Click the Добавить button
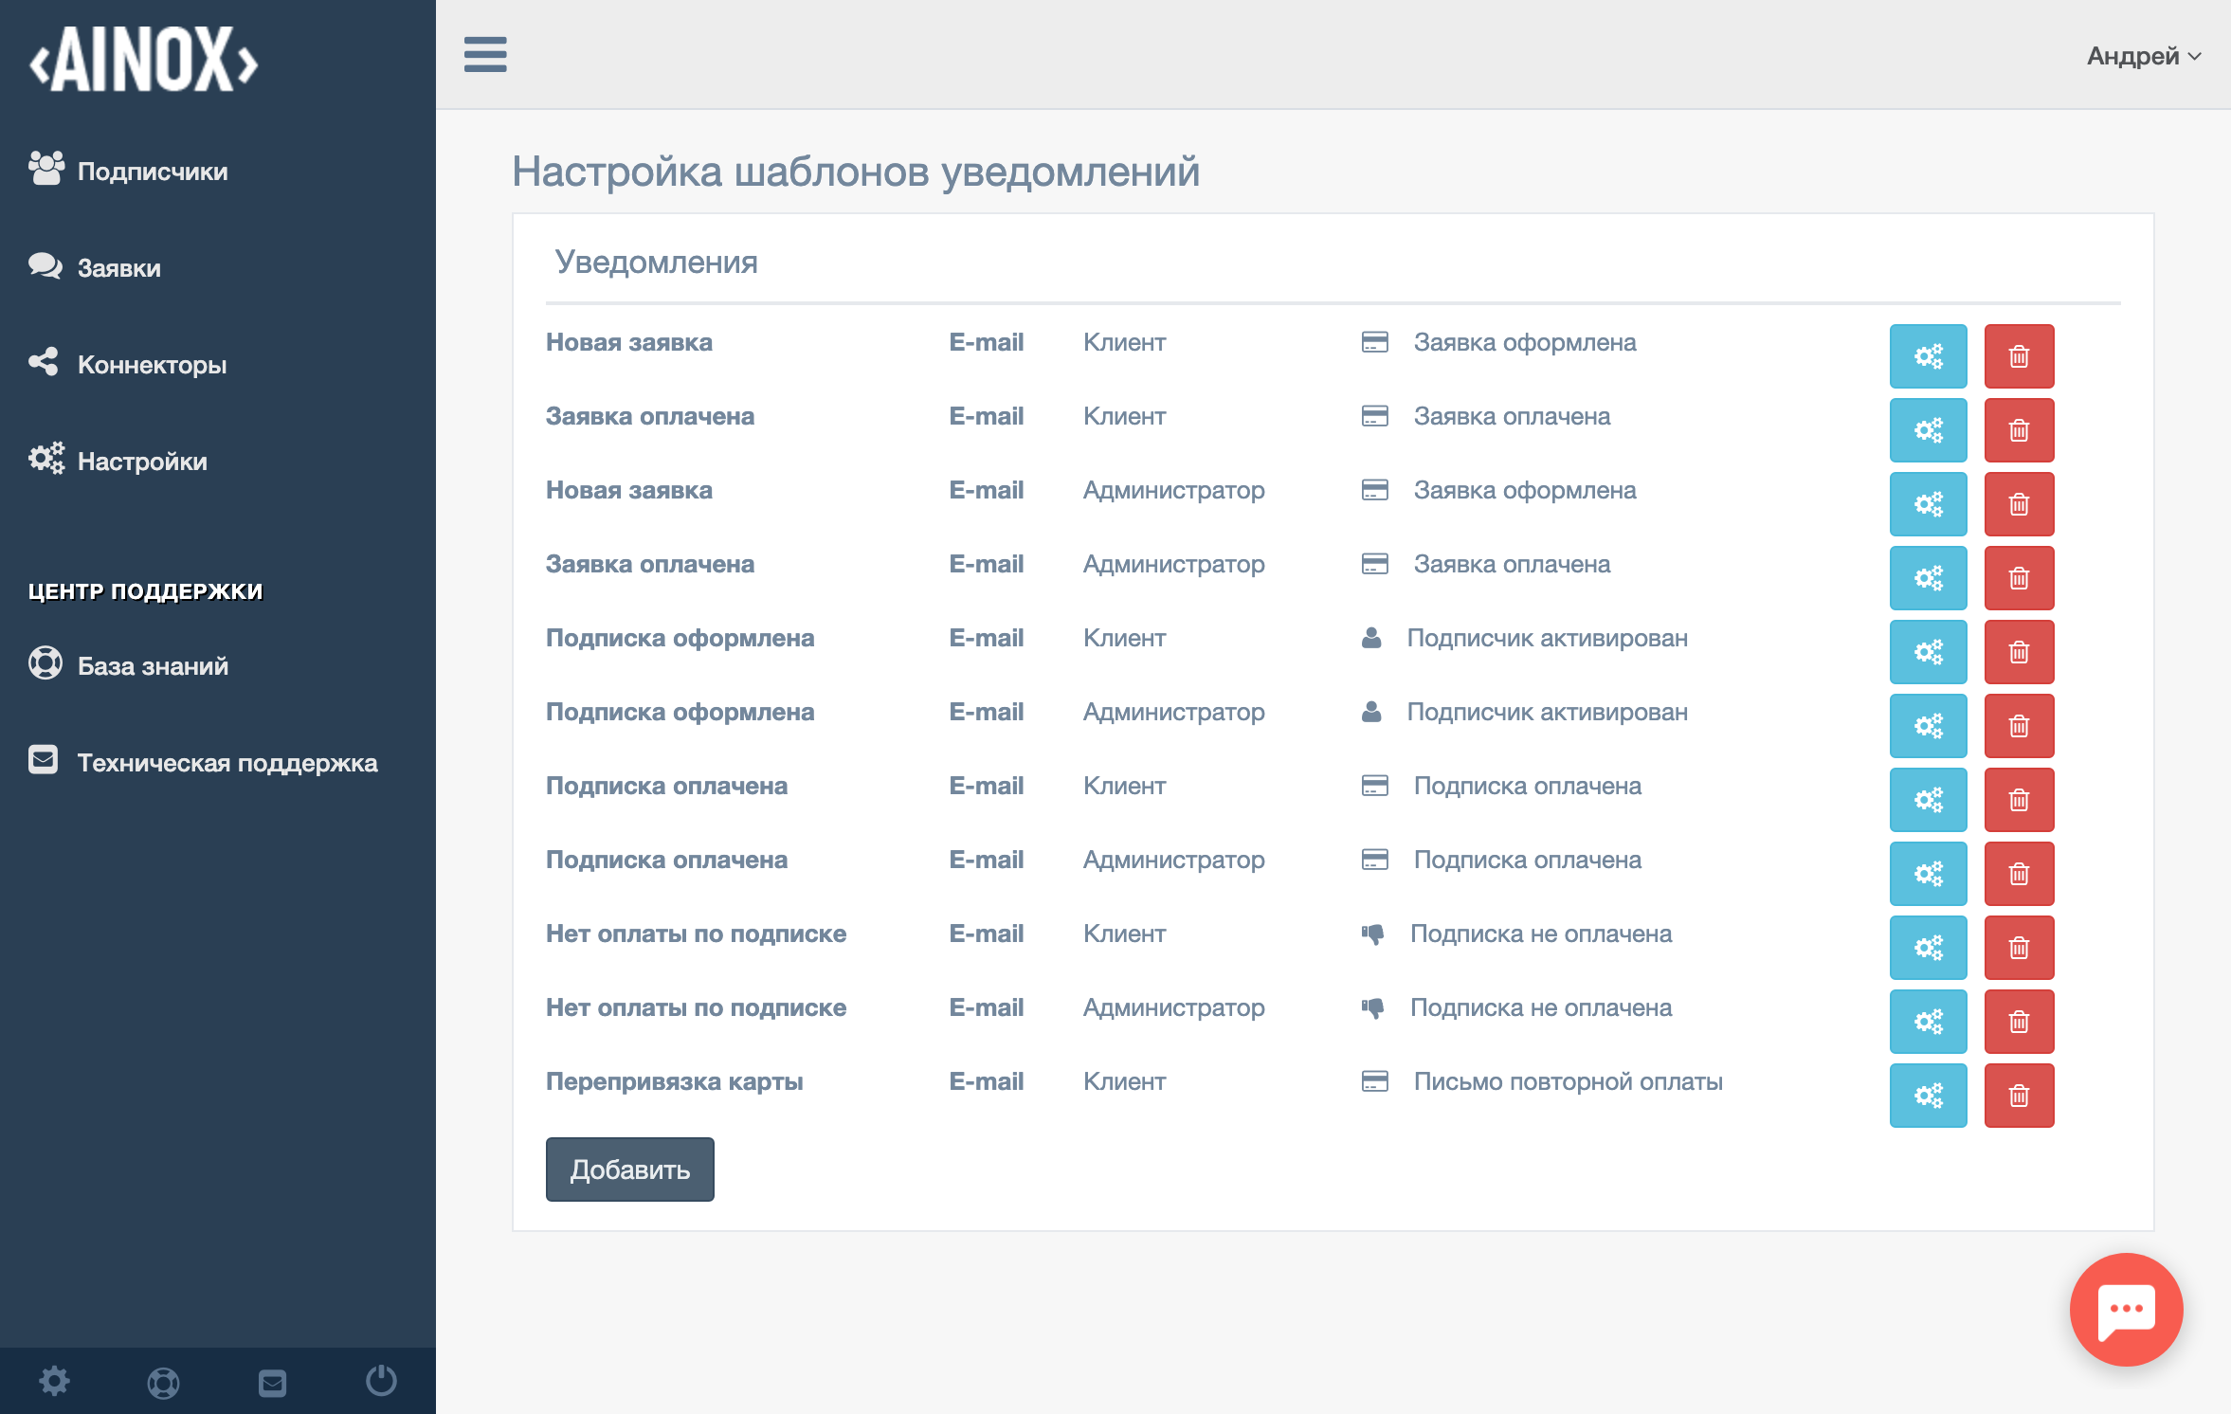 pyautogui.click(x=629, y=1169)
